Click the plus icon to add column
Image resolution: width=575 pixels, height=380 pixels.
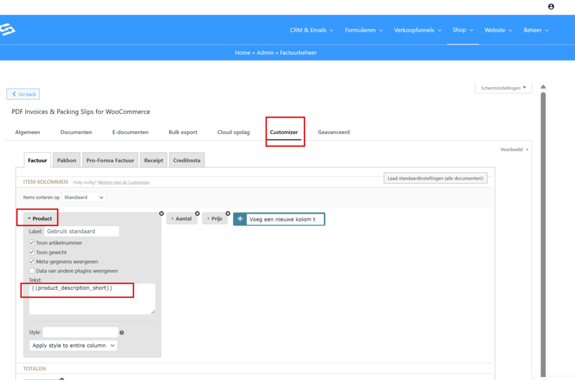(x=240, y=219)
